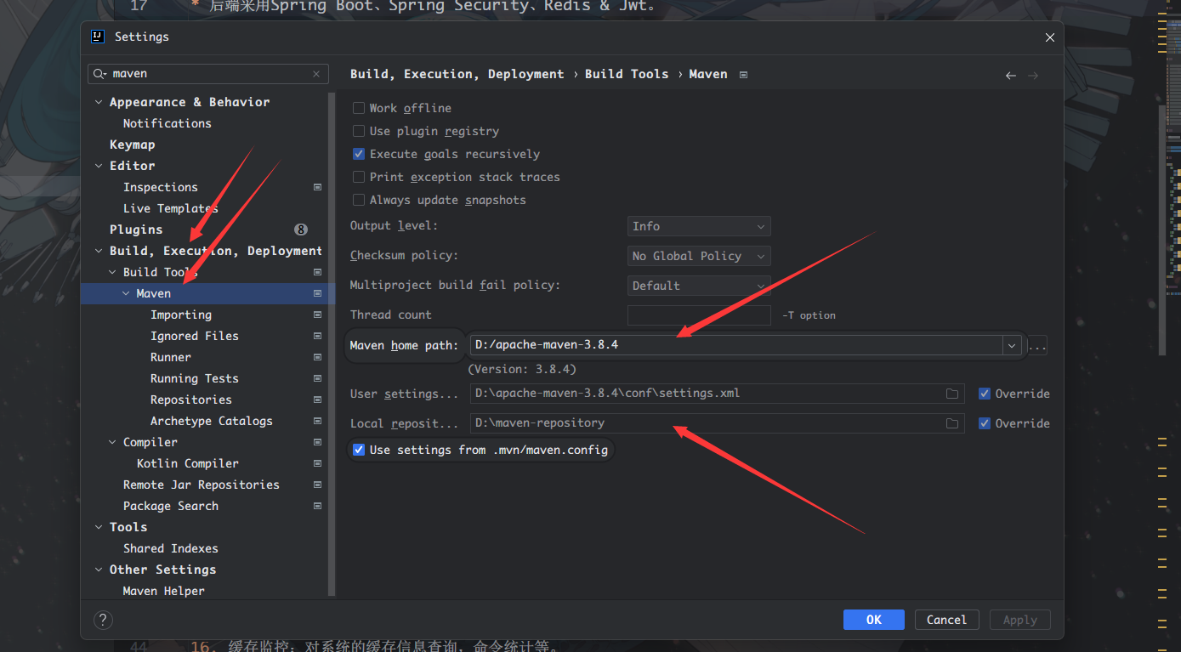Screen dimensions: 1181x652
Task: Collapse Appearance & Behavior section
Action: click(x=99, y=102)
